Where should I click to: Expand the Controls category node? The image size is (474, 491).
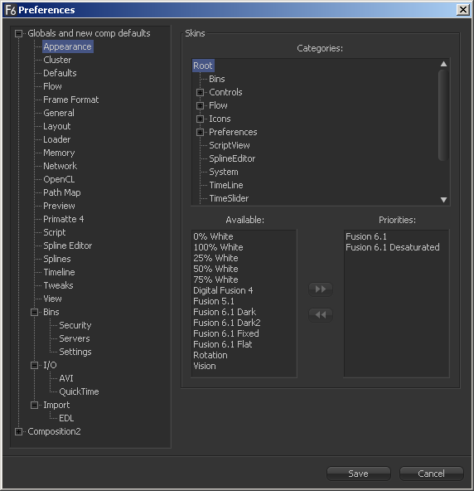(x=200, y=92)
